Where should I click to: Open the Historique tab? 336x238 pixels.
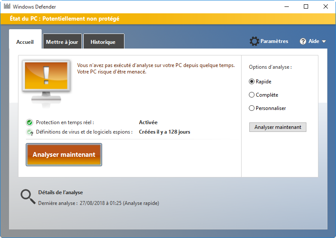[x=103, y=41]
